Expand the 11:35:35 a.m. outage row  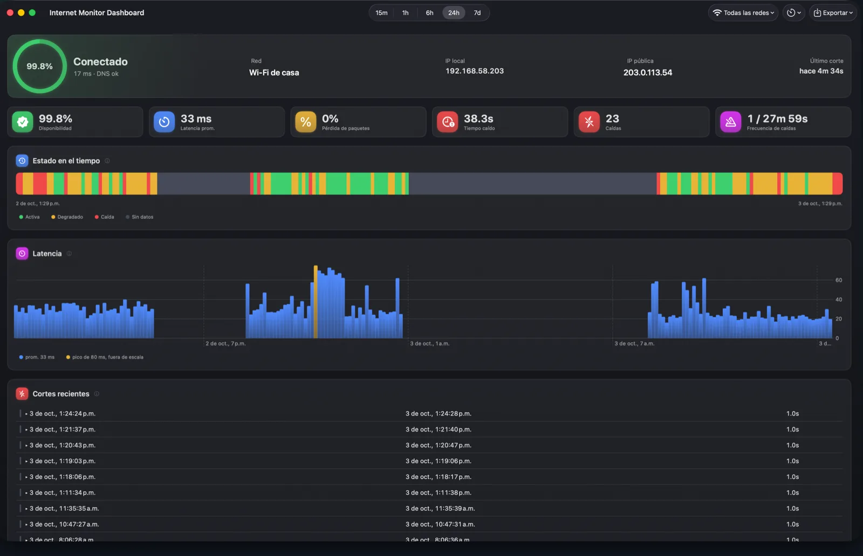26,509
